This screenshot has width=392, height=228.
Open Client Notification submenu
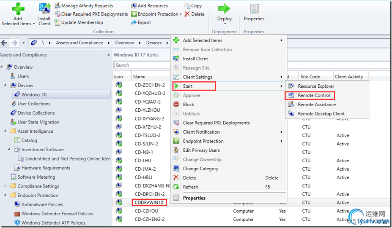point(228,132)
